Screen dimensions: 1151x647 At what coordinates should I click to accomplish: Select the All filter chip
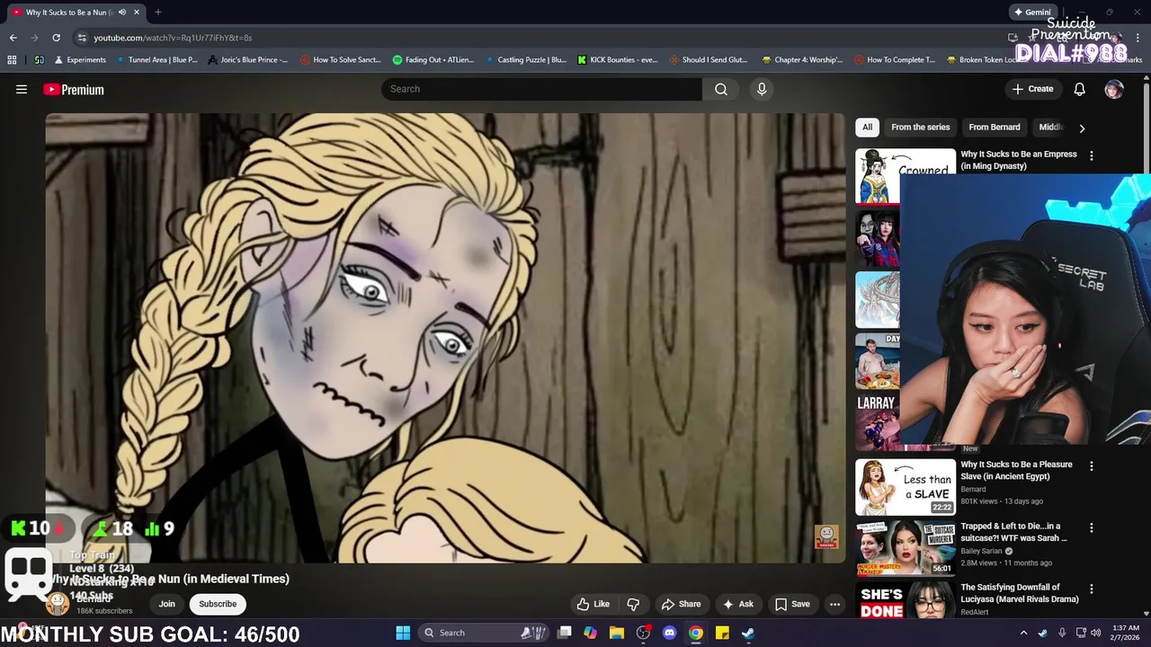(867, 128)
